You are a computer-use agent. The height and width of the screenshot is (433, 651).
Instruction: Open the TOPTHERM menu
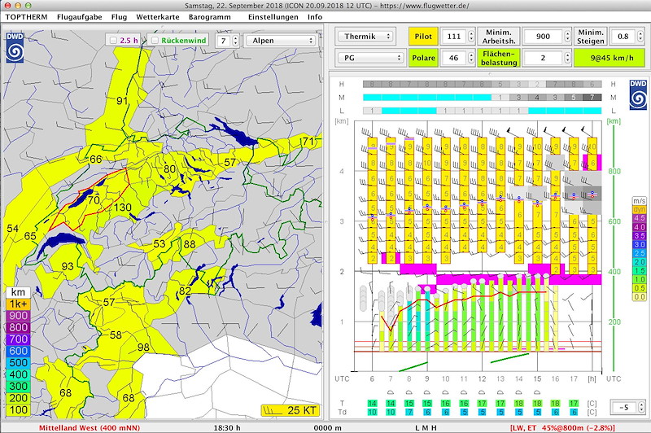[x=26, y=17]
